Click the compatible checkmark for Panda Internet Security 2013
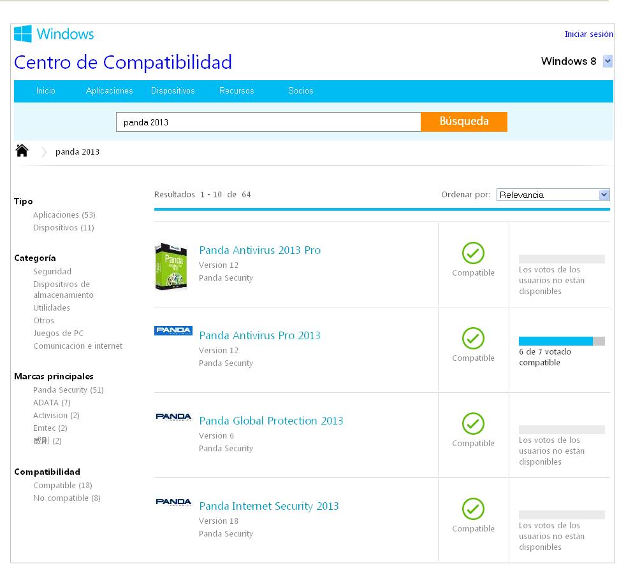This screenshot has height=569, width=626. tap(473, 509)
